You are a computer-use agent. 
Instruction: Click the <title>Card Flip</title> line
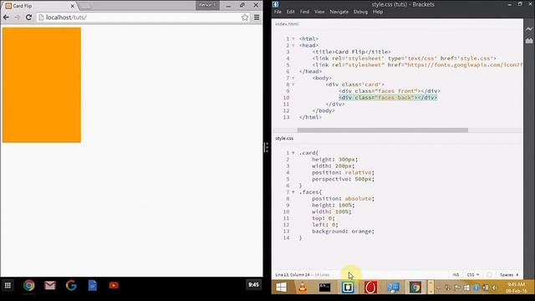pyautogui.click(x=351, y=52)
